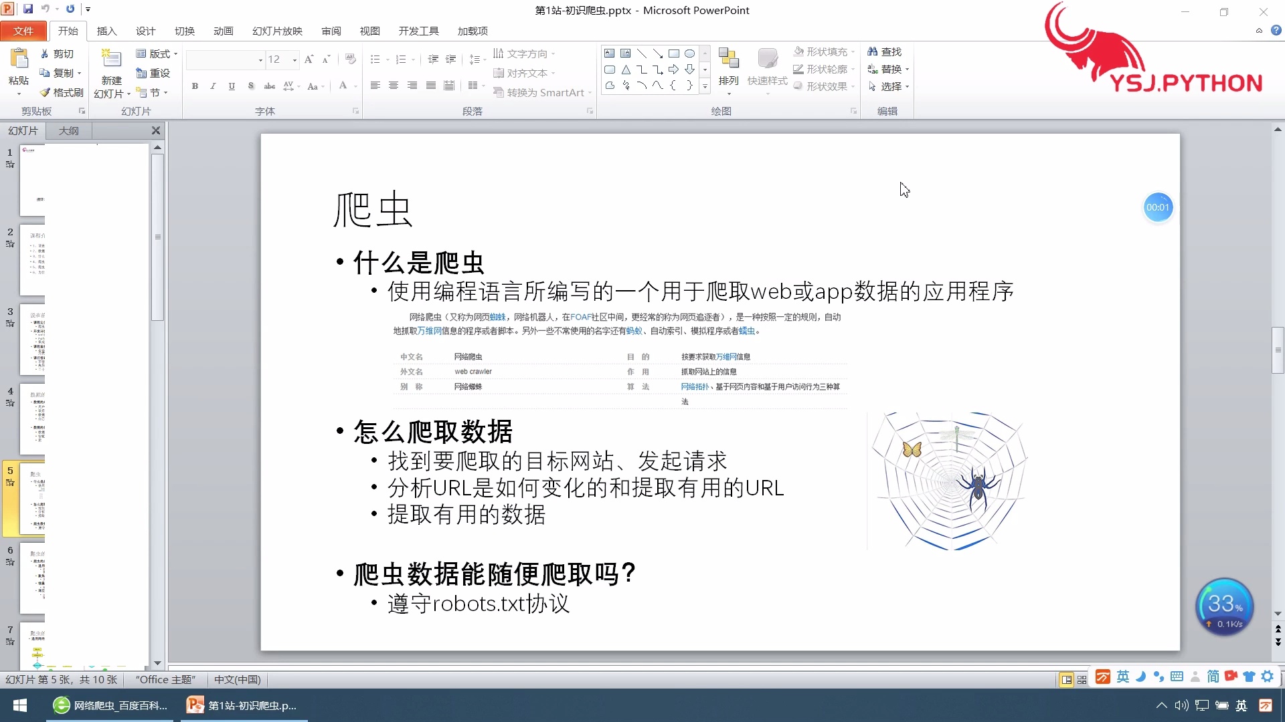Toggle Underline formatting
This screenshot has height=722, width=1285.
point(232,86)
